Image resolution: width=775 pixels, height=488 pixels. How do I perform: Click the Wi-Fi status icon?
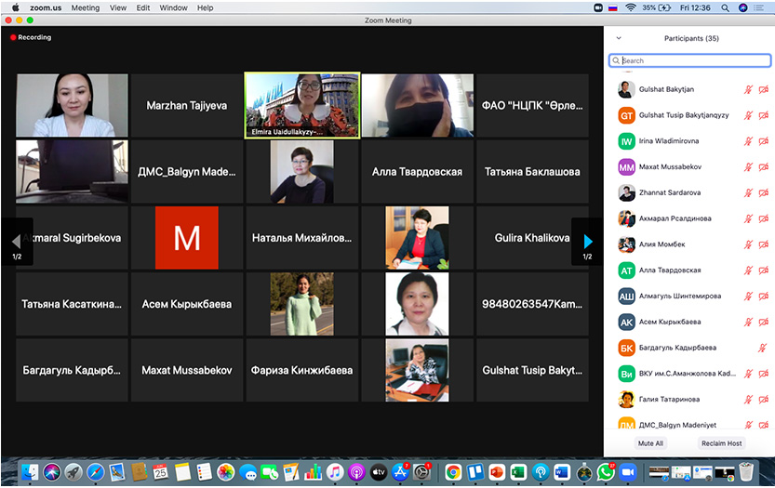click(630, 7)
